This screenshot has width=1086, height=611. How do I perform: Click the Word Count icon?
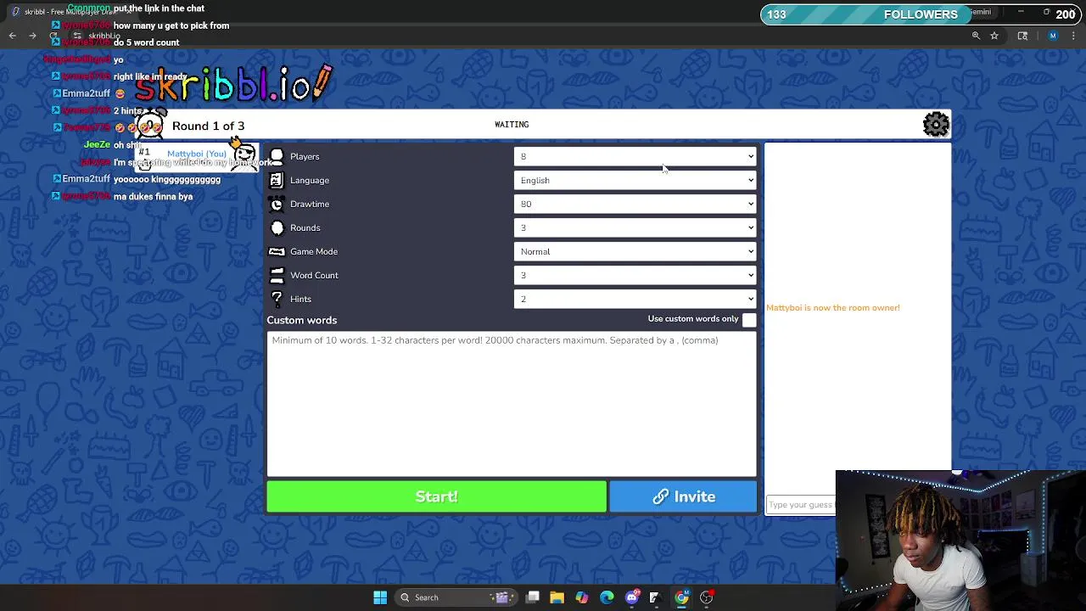tap(277, 275)
